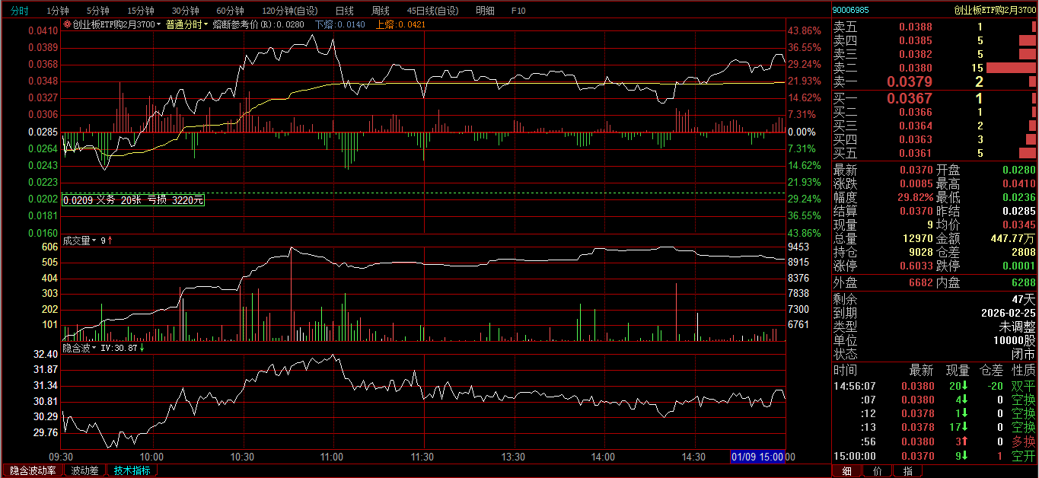Select the 日线 daily chart tab

click(x=345, y=11)
